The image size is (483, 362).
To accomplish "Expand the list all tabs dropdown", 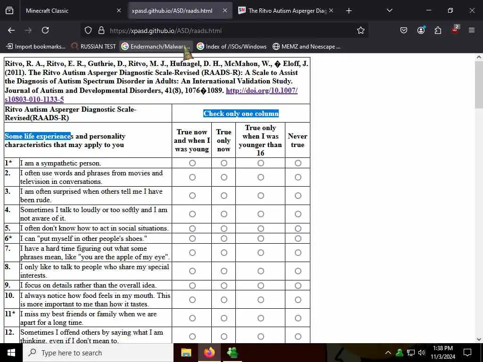I will (389, 11).
